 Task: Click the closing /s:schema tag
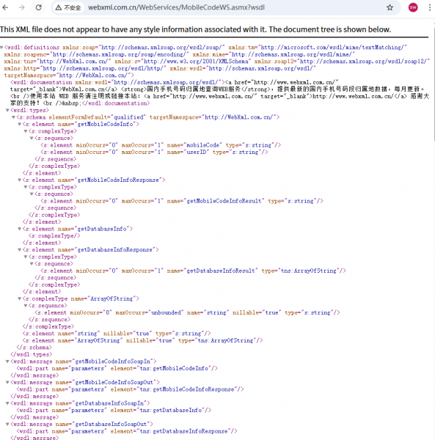pos(34,348)
